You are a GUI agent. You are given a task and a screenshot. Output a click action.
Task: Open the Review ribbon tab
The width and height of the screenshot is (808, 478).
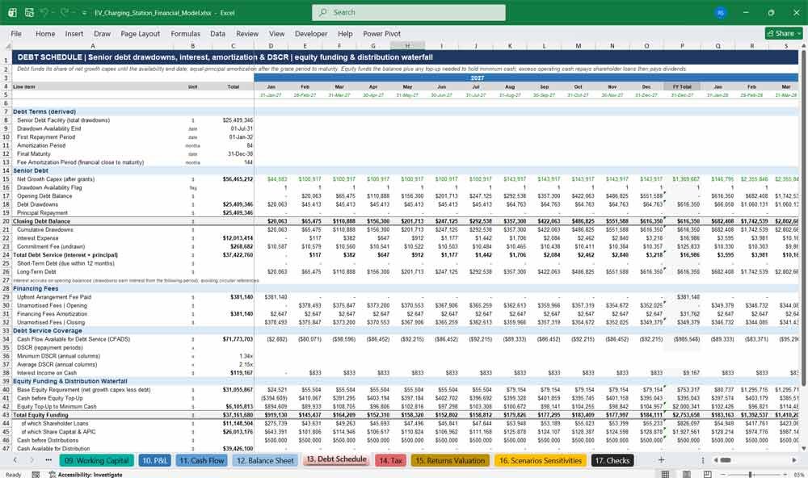point(247,33)
